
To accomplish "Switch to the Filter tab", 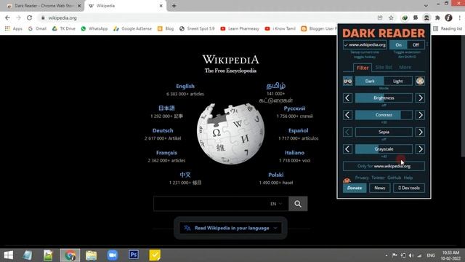I will pos(363,68).
